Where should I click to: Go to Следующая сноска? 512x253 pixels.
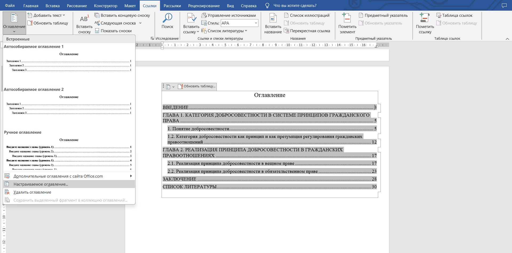pyautogui.click(x=115, y=23)
